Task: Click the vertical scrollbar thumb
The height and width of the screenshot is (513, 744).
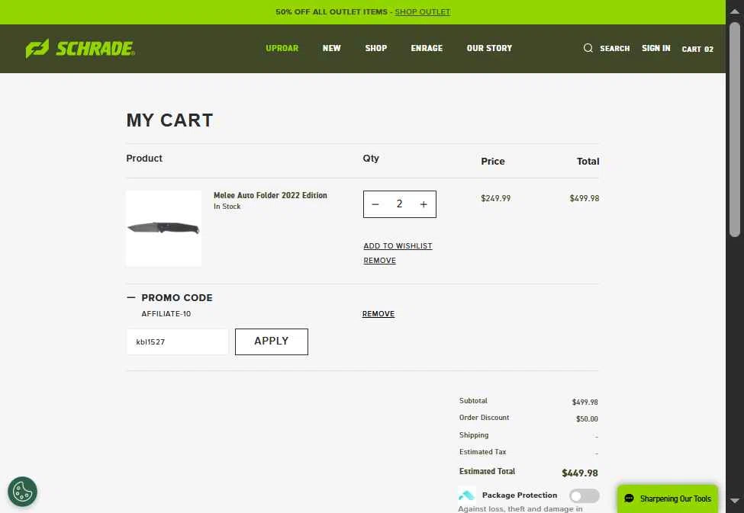Action: click(x=735, y=129)
